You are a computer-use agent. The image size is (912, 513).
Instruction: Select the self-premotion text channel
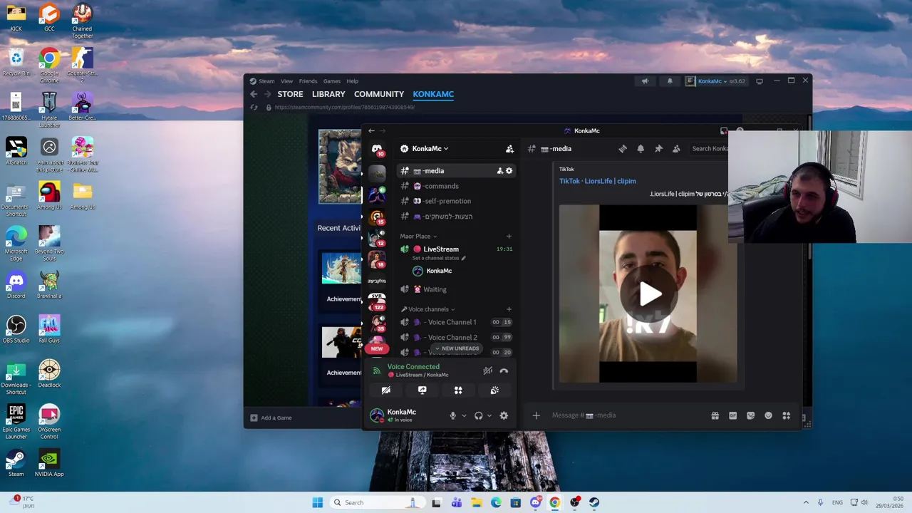click(456, 201)
